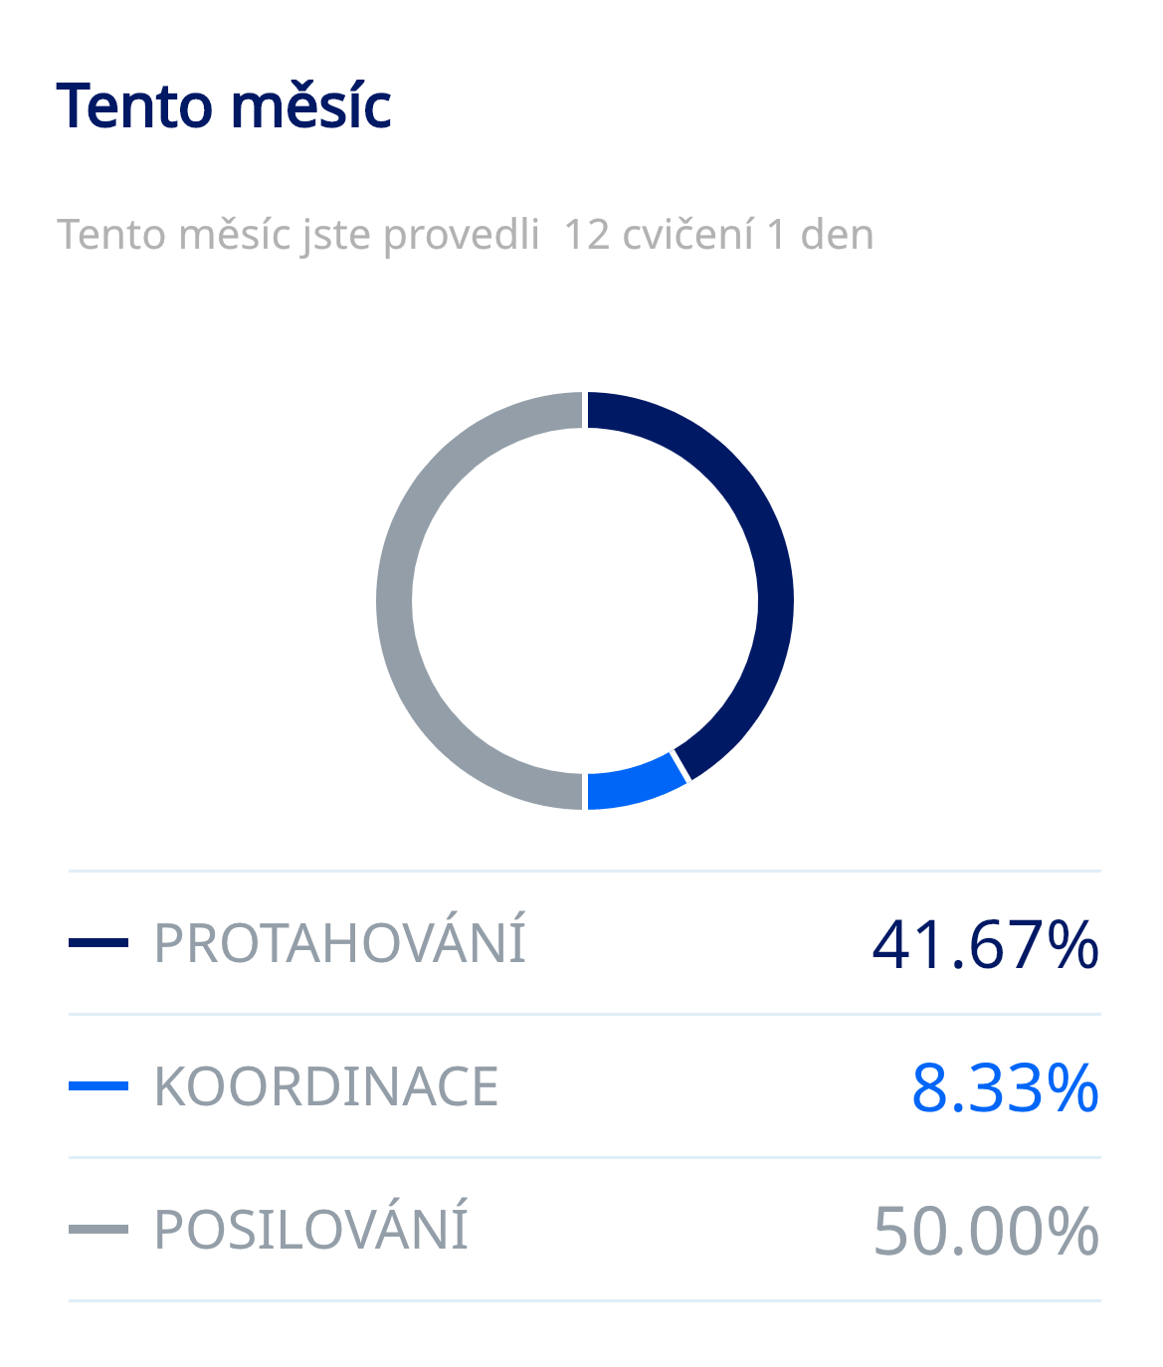Click the divider line below POSILOVÁNÍ row
This screenshot has height=1367, width=1163.
coord(585,1299)
